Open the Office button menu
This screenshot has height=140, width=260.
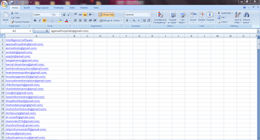(4, 4)
